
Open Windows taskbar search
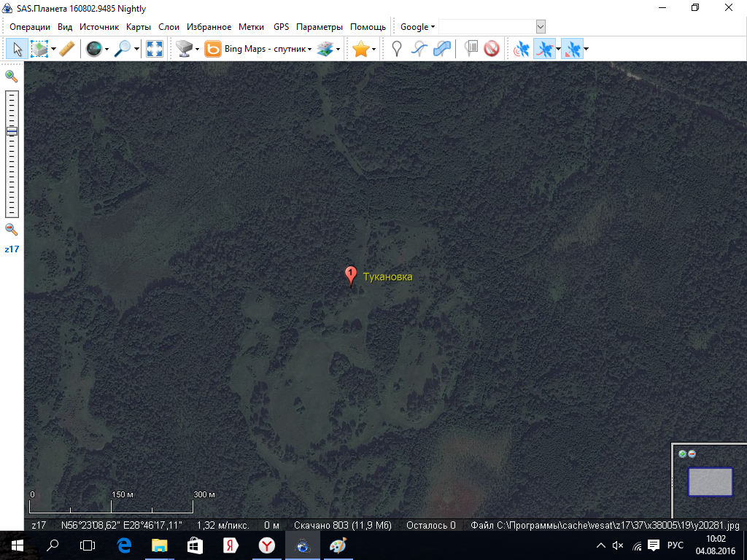(53, 545)
